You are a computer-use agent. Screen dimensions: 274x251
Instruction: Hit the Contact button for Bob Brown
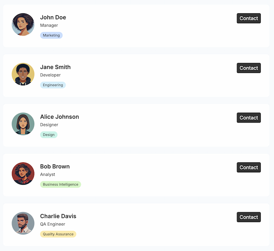tap(249, 167)
